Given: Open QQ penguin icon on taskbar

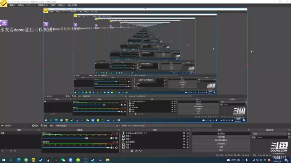Looking at the screenshot, I should pos(48,160).
